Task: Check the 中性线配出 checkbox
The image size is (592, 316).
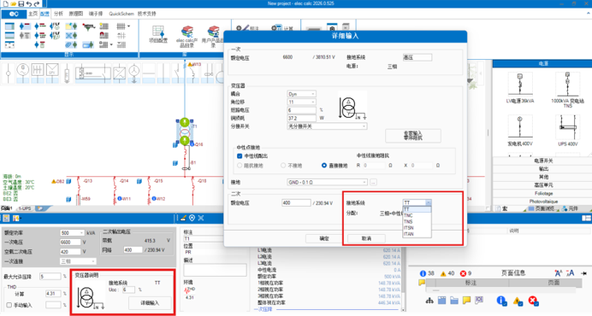Action: pos(240,155)
